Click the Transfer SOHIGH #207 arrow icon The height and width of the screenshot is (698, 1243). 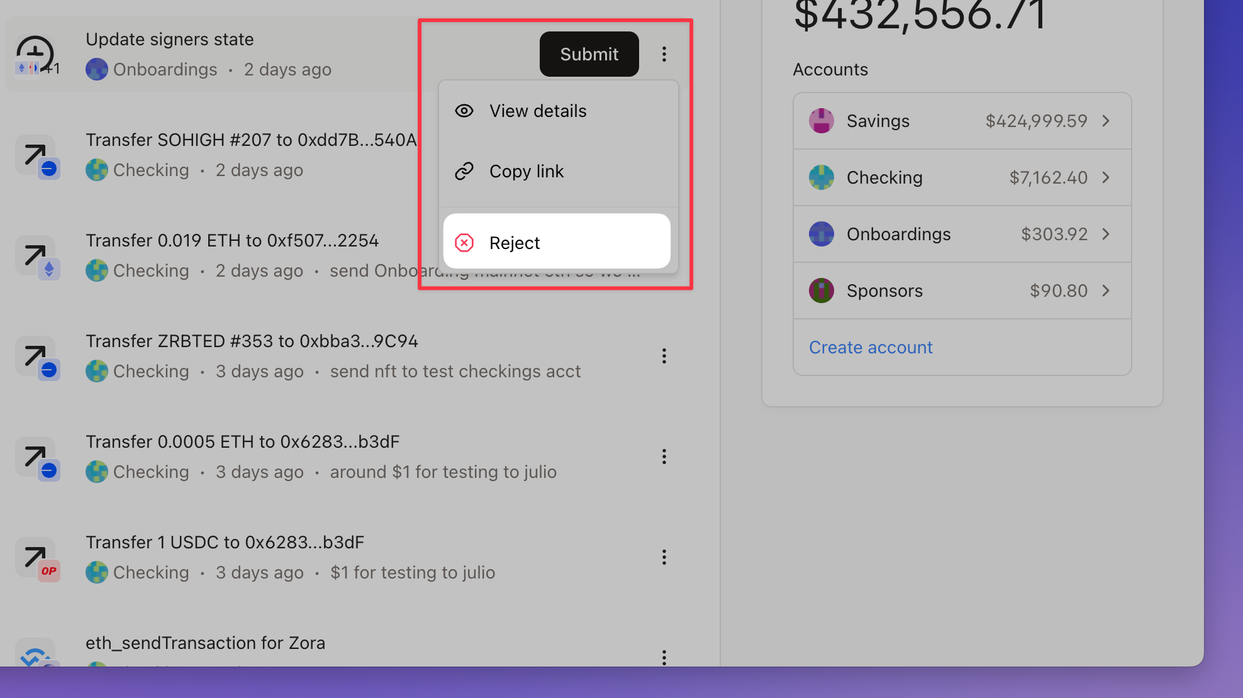(36, 155)
